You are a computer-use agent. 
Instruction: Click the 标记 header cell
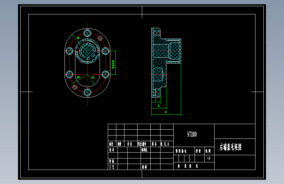click(111, 144)
